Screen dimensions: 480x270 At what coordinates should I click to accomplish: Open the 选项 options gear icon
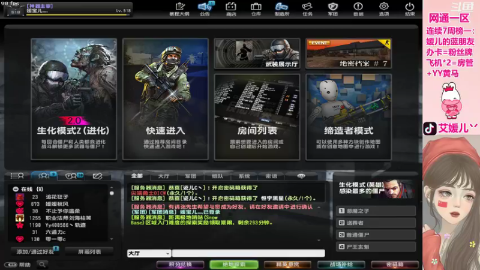pyautogui.click(x=384, y=9)
